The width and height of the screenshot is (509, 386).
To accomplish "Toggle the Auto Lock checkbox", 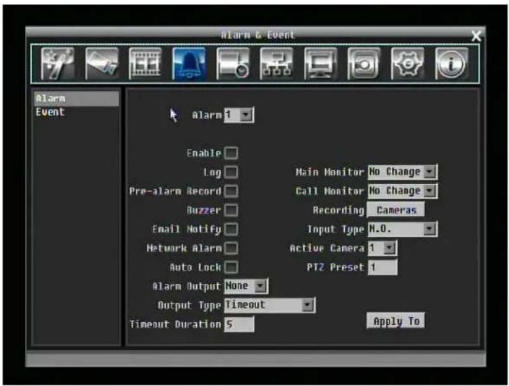I will coord(231,267).
